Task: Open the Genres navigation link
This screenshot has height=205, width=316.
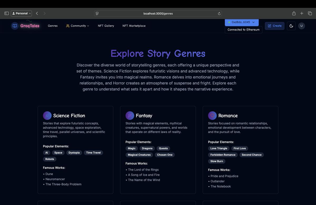Action: click(52, 26)
